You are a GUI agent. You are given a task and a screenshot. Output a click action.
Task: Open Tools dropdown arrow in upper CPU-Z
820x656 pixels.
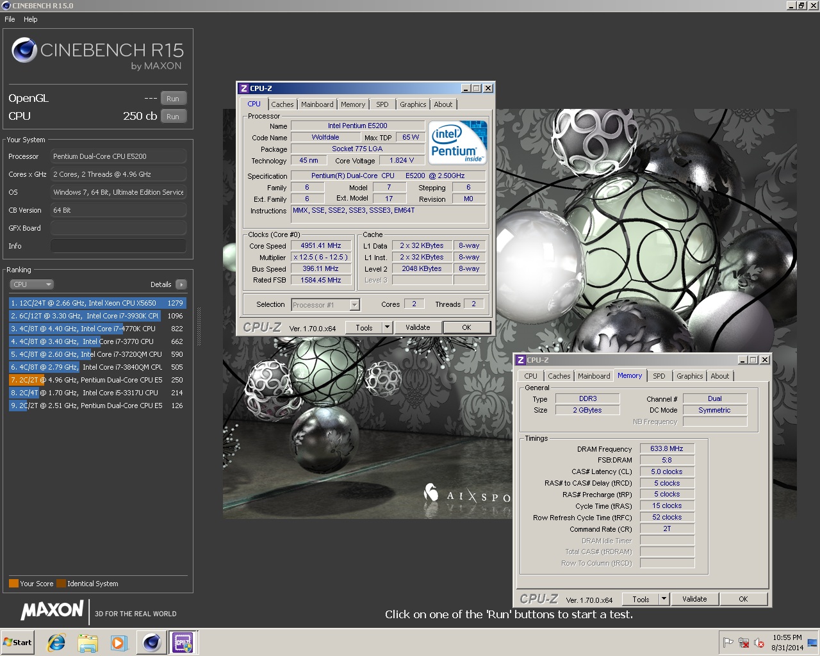tap(387, 327)
